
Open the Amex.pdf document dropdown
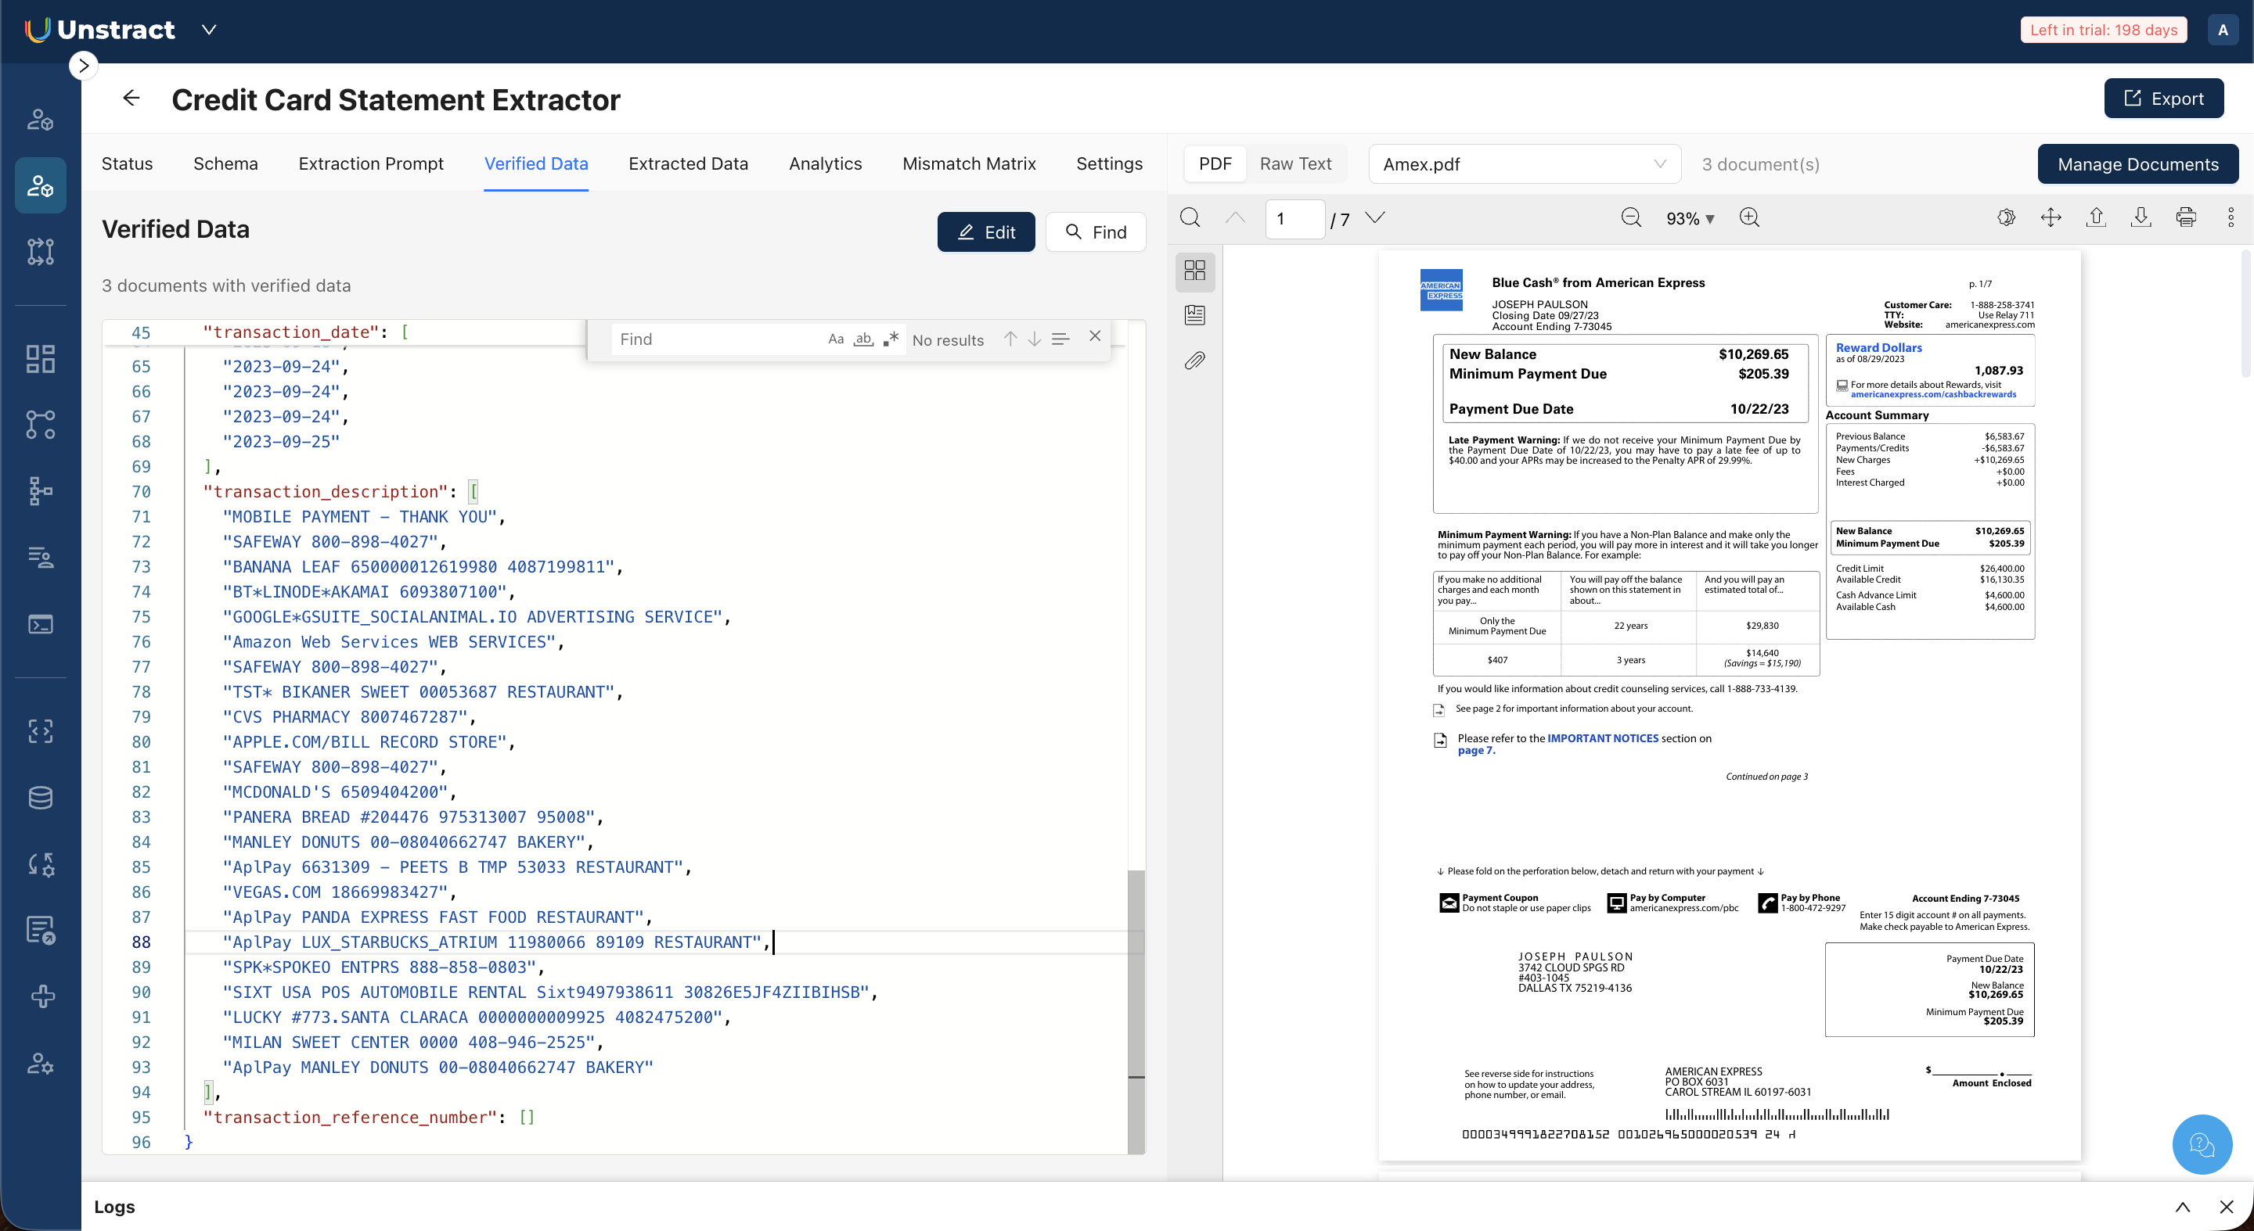[x=1523, y=164]
